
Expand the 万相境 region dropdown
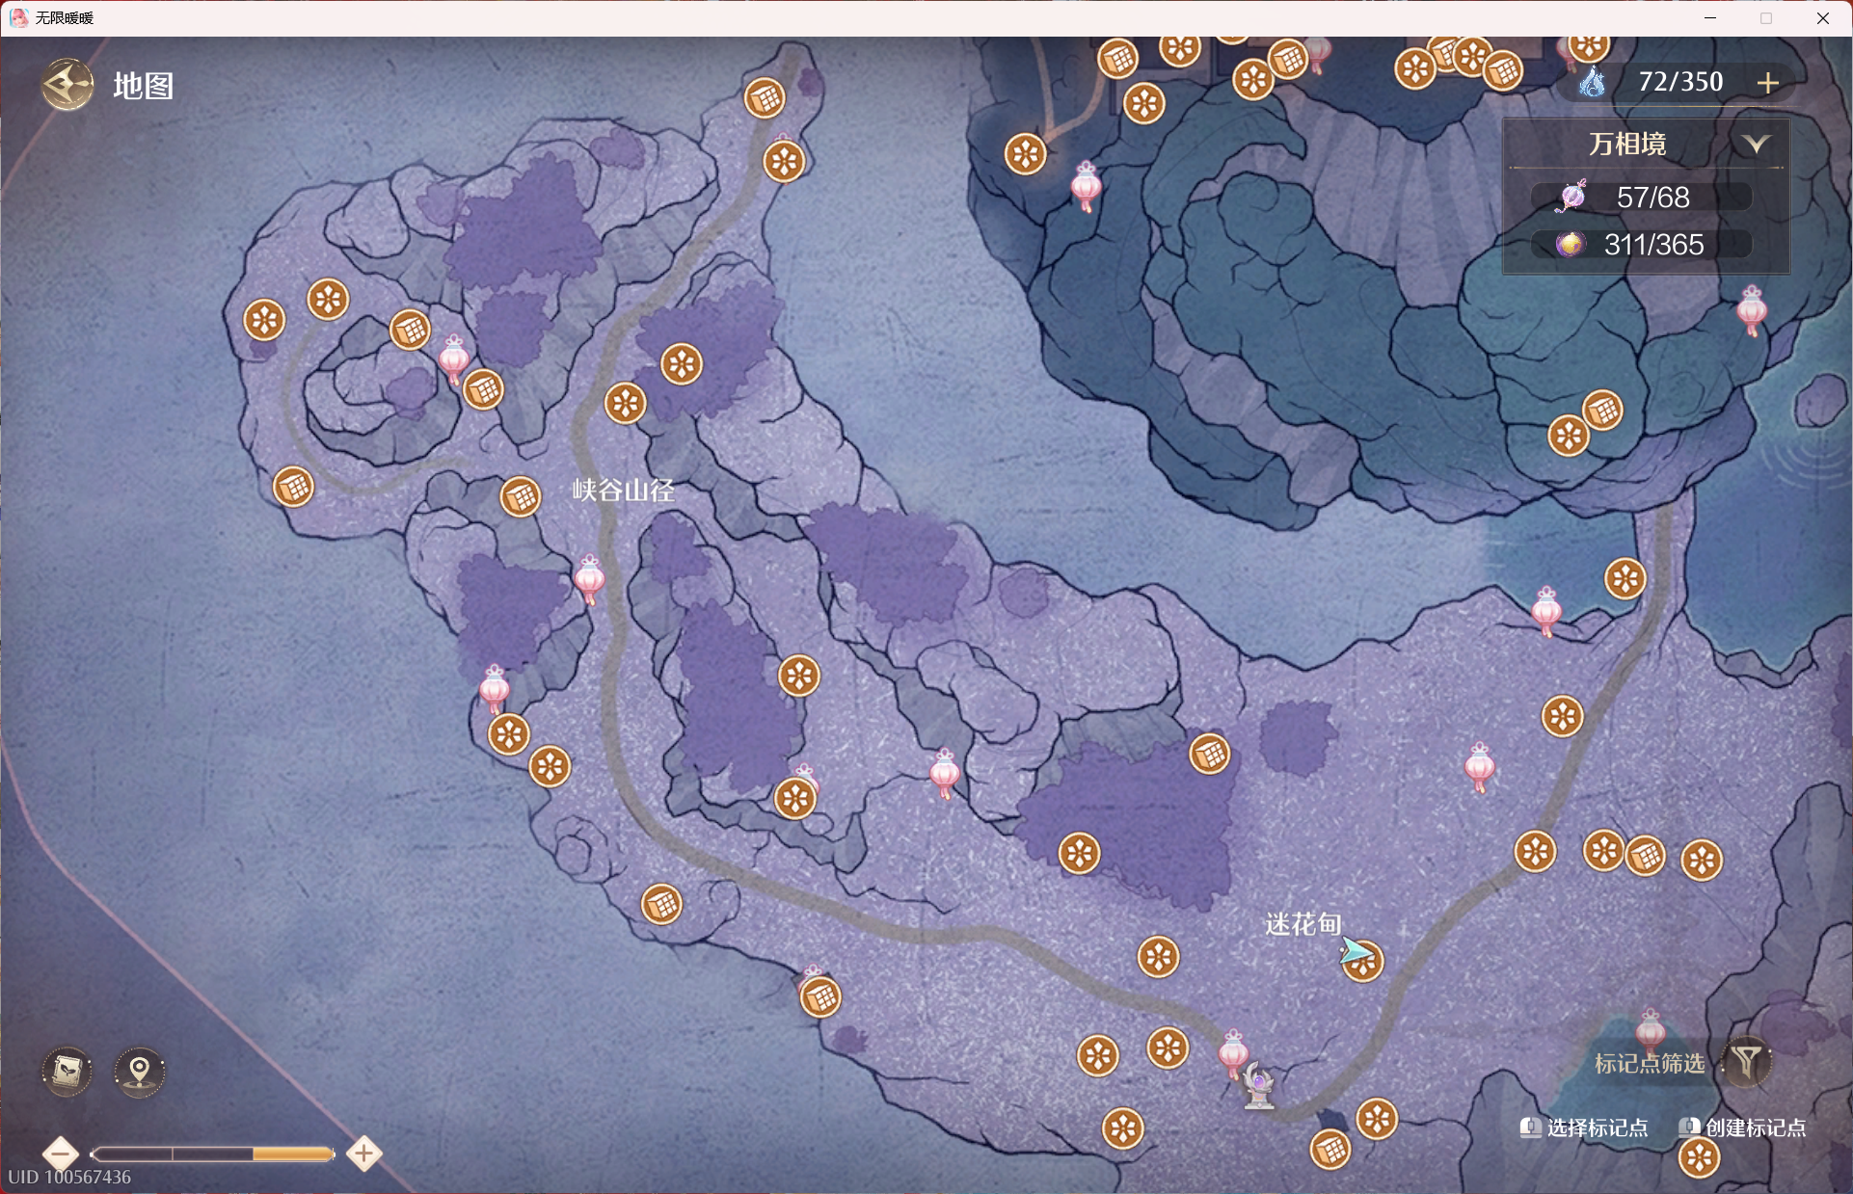1628,145
